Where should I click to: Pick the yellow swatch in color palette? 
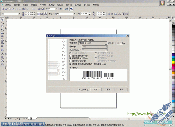(x=173, y=62)
